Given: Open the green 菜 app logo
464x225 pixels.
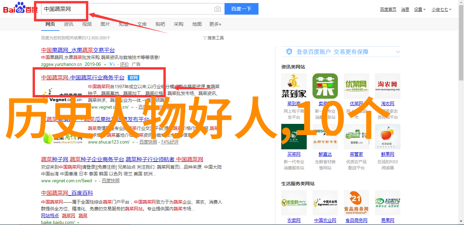Looking at the screenshot, I should [325, 86].
